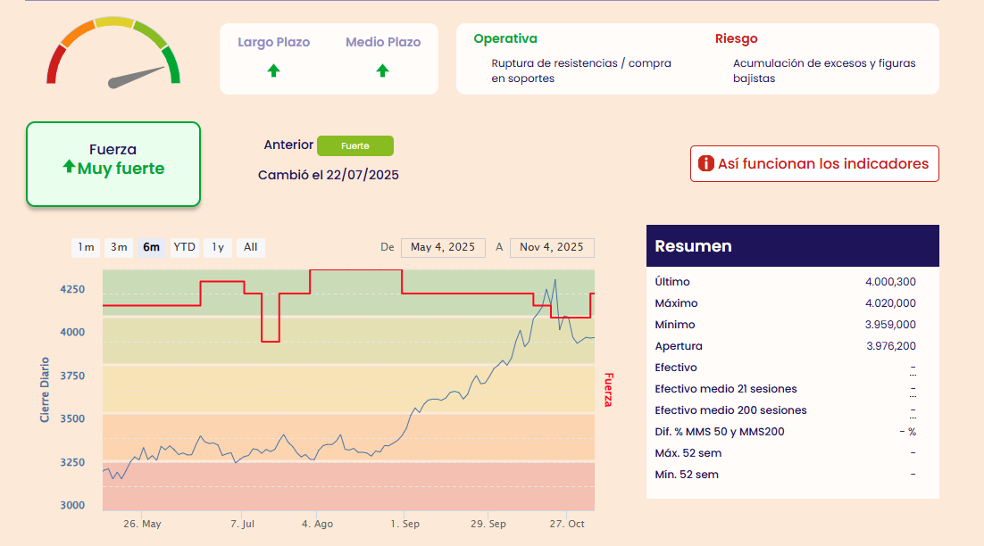Open the end date field Nov 4, 2025
Image resolution: width=984 pixels, height=546 pixels.
pyautogui.click(x=552, y=247)
